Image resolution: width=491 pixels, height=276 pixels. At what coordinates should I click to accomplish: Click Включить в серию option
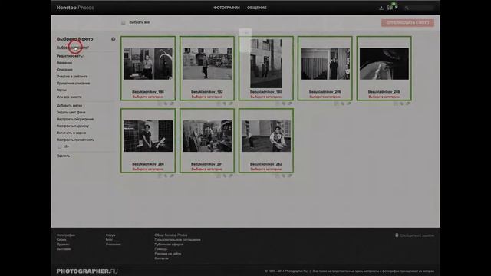pyautogui.click(x=71, y=133)
